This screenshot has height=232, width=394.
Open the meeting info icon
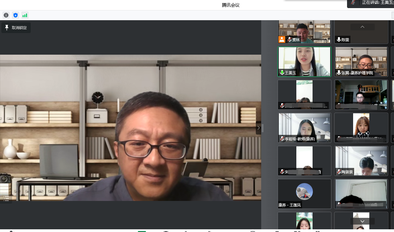[x=6, y=15]
